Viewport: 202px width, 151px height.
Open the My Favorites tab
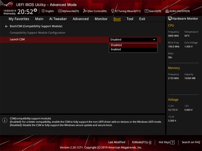tap(19, 19)
